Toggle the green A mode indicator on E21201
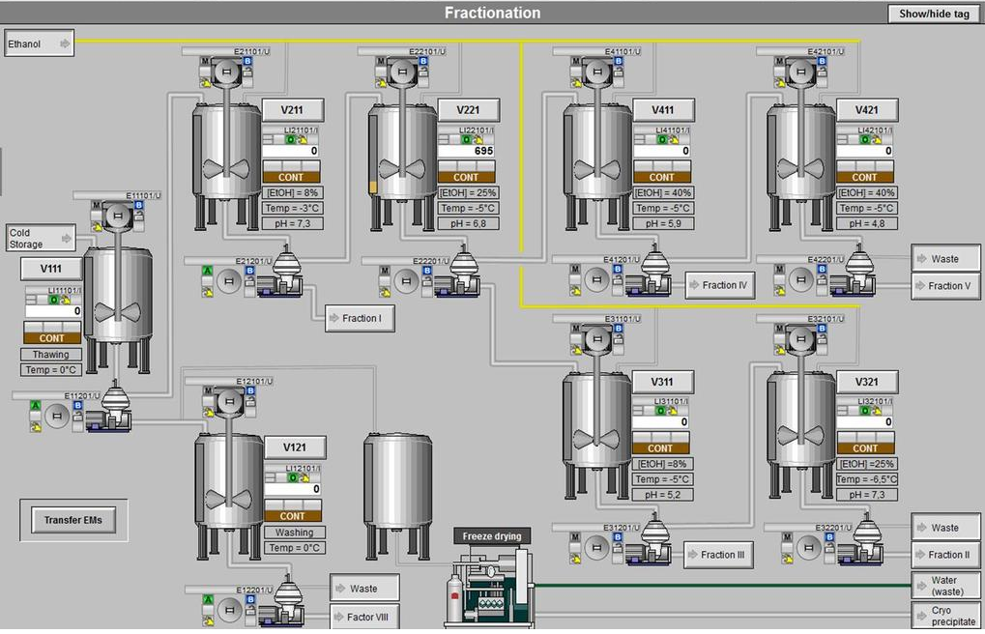 pos(207,270)
